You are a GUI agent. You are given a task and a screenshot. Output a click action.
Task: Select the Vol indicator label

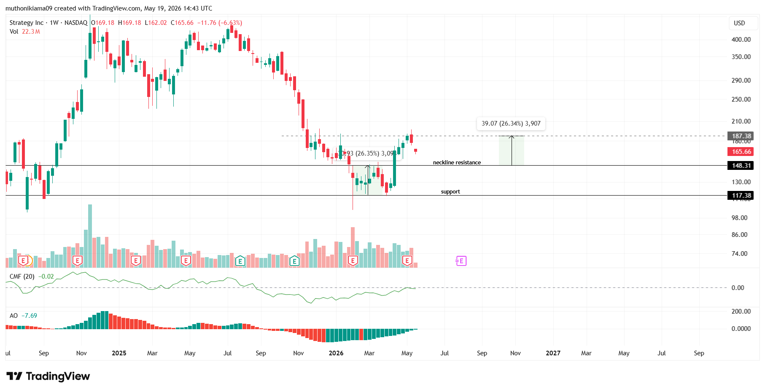click(x=14, y=32)
